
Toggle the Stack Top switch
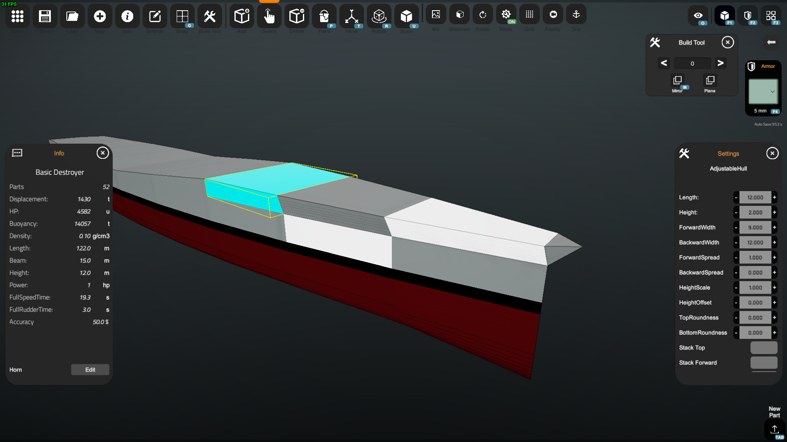pyautogui.click(x=764, y=347)
